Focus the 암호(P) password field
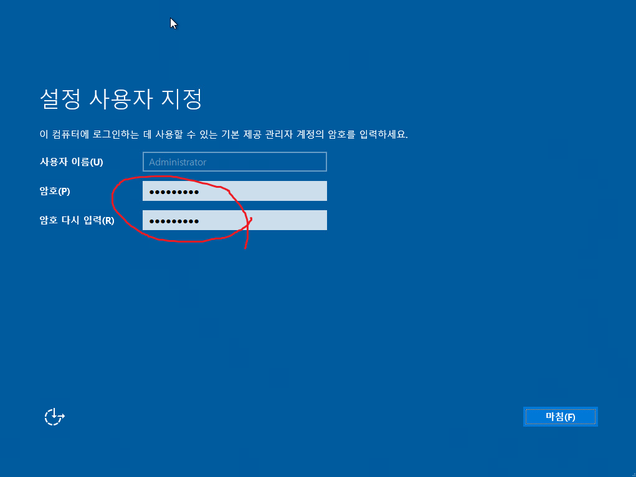 pos(234,191)
